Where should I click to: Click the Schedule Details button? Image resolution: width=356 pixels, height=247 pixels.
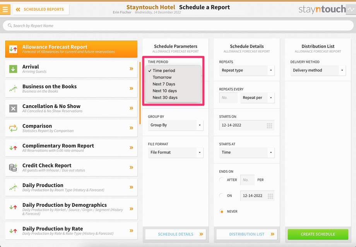[176, 234]
